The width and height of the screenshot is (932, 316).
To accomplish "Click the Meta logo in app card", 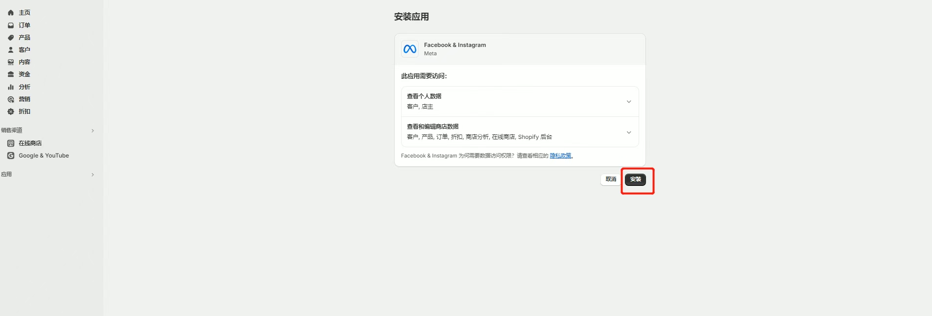I will [x=410, y=49].
